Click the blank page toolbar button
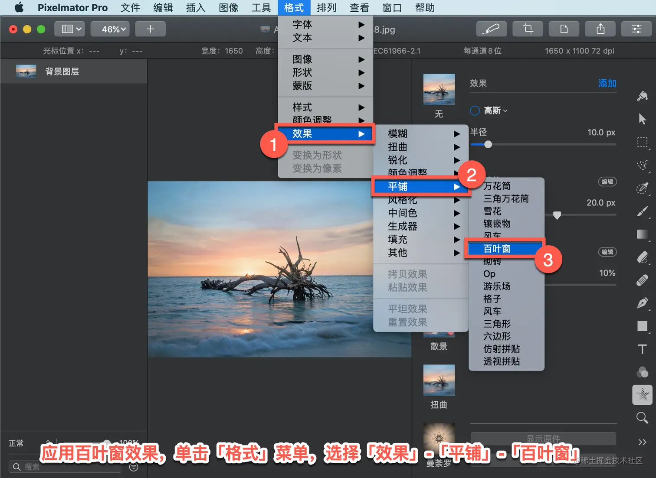Image resolution: width=656 pixels, height=478 pixels. [x=564, y=29]
